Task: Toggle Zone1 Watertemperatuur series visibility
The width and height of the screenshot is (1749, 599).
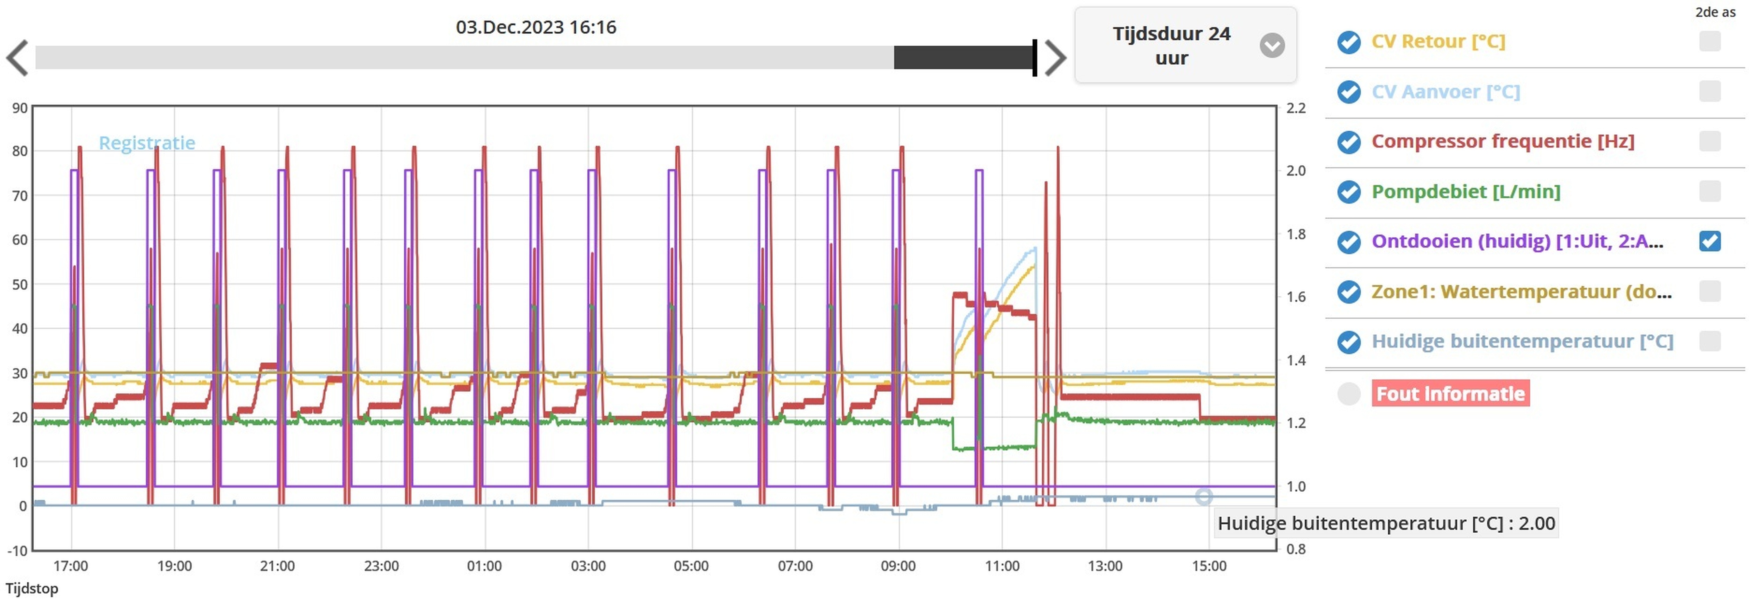Action: [x=1349, y=292]
